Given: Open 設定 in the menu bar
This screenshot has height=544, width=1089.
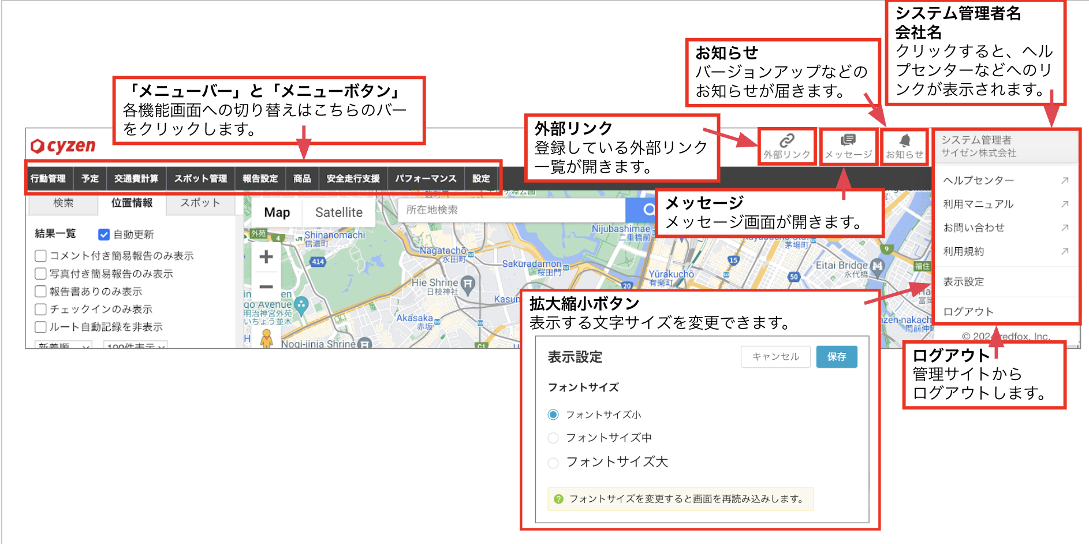Looking at the screenshot, I should click(481, 178).
